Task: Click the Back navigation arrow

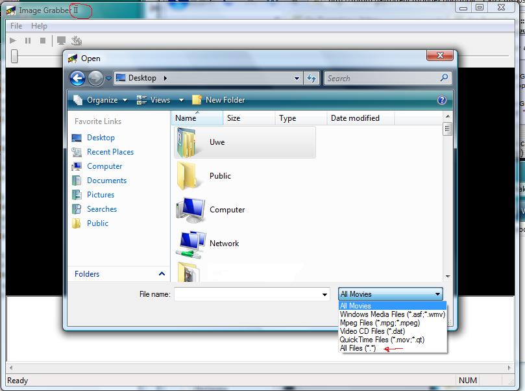Action: (77, 79)
